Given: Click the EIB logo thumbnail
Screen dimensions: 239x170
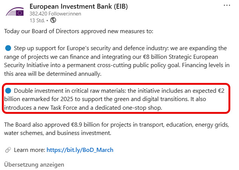Looking at the screenshot, I should [15, 12].
